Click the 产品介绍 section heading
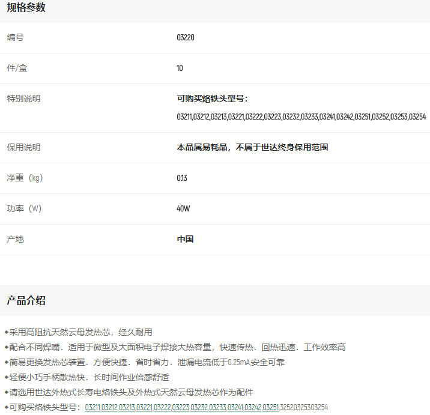 tap(26, 300)
